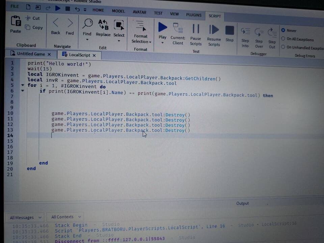Open the Find magnifier tool
This screenshot has width=324, height=243.
pos(88,24)
